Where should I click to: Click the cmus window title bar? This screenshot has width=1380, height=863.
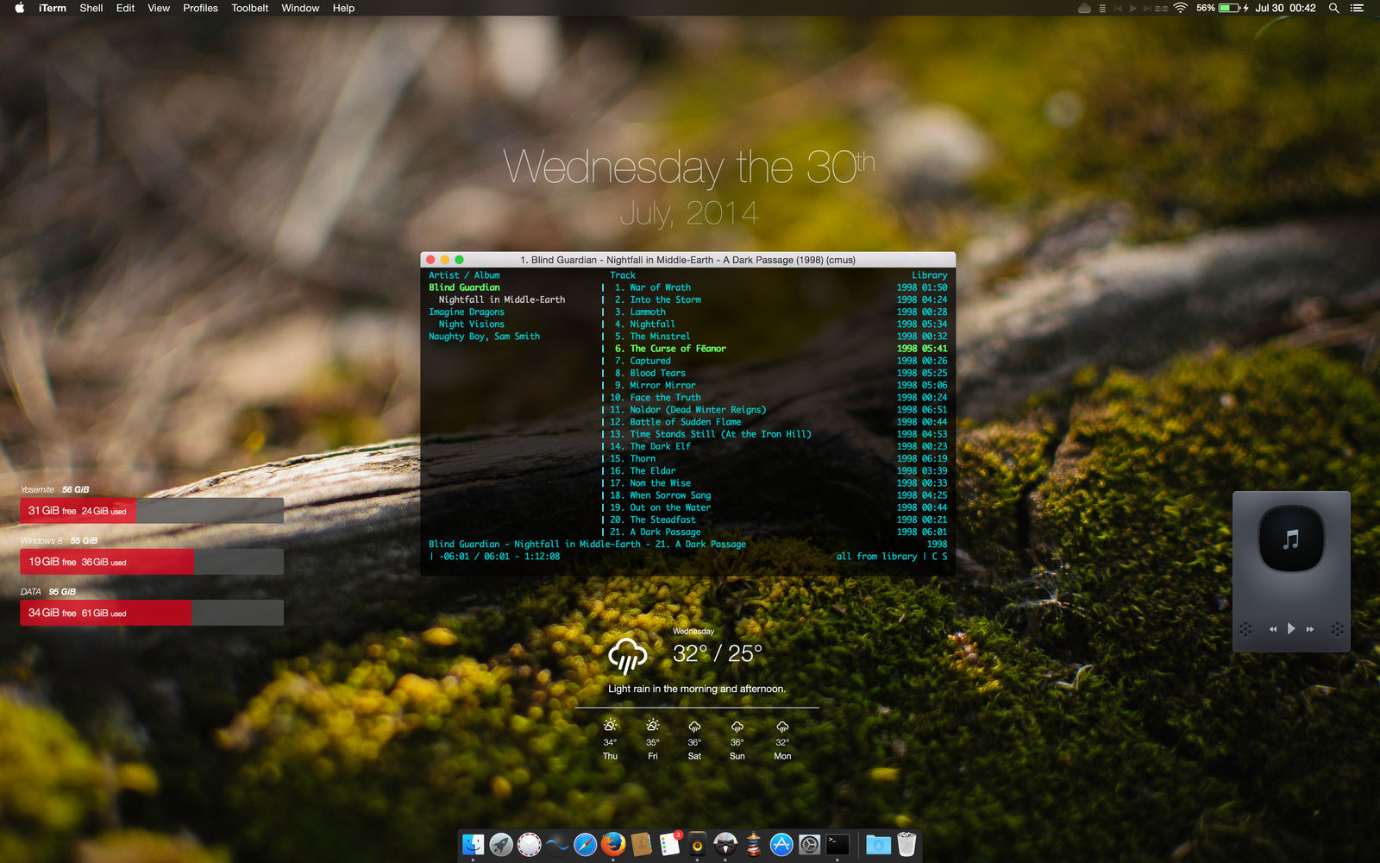(x=687, y=260)
